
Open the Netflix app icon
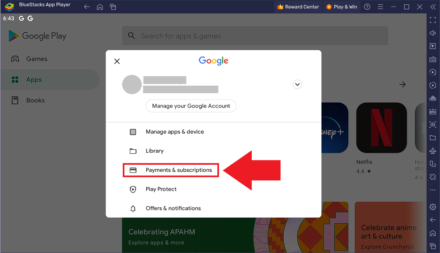(381, 128)
